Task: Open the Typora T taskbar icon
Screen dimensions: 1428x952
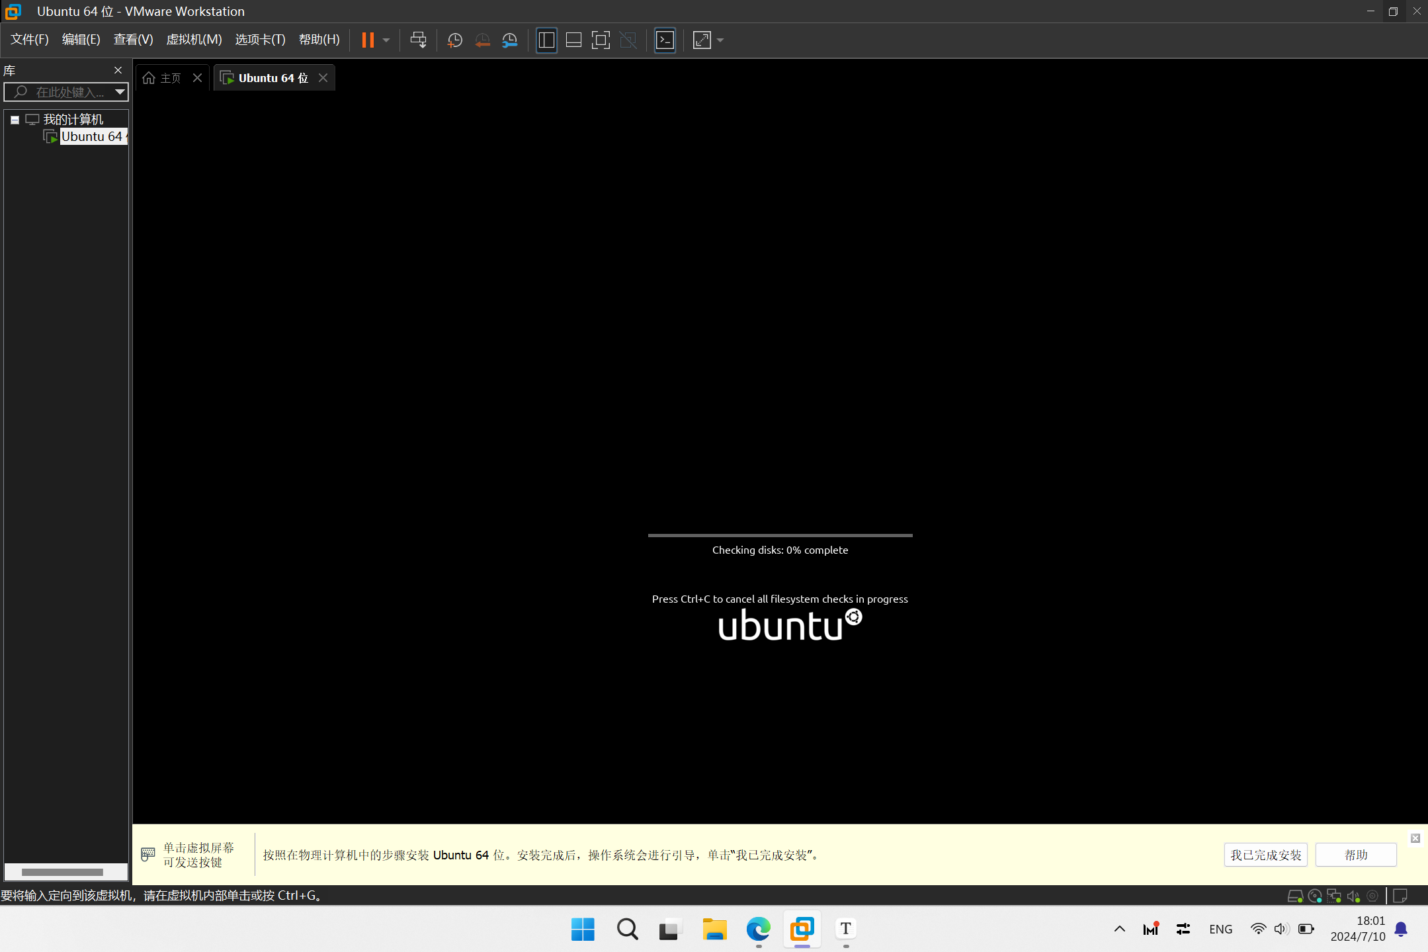Action: (x=846, y=930)
